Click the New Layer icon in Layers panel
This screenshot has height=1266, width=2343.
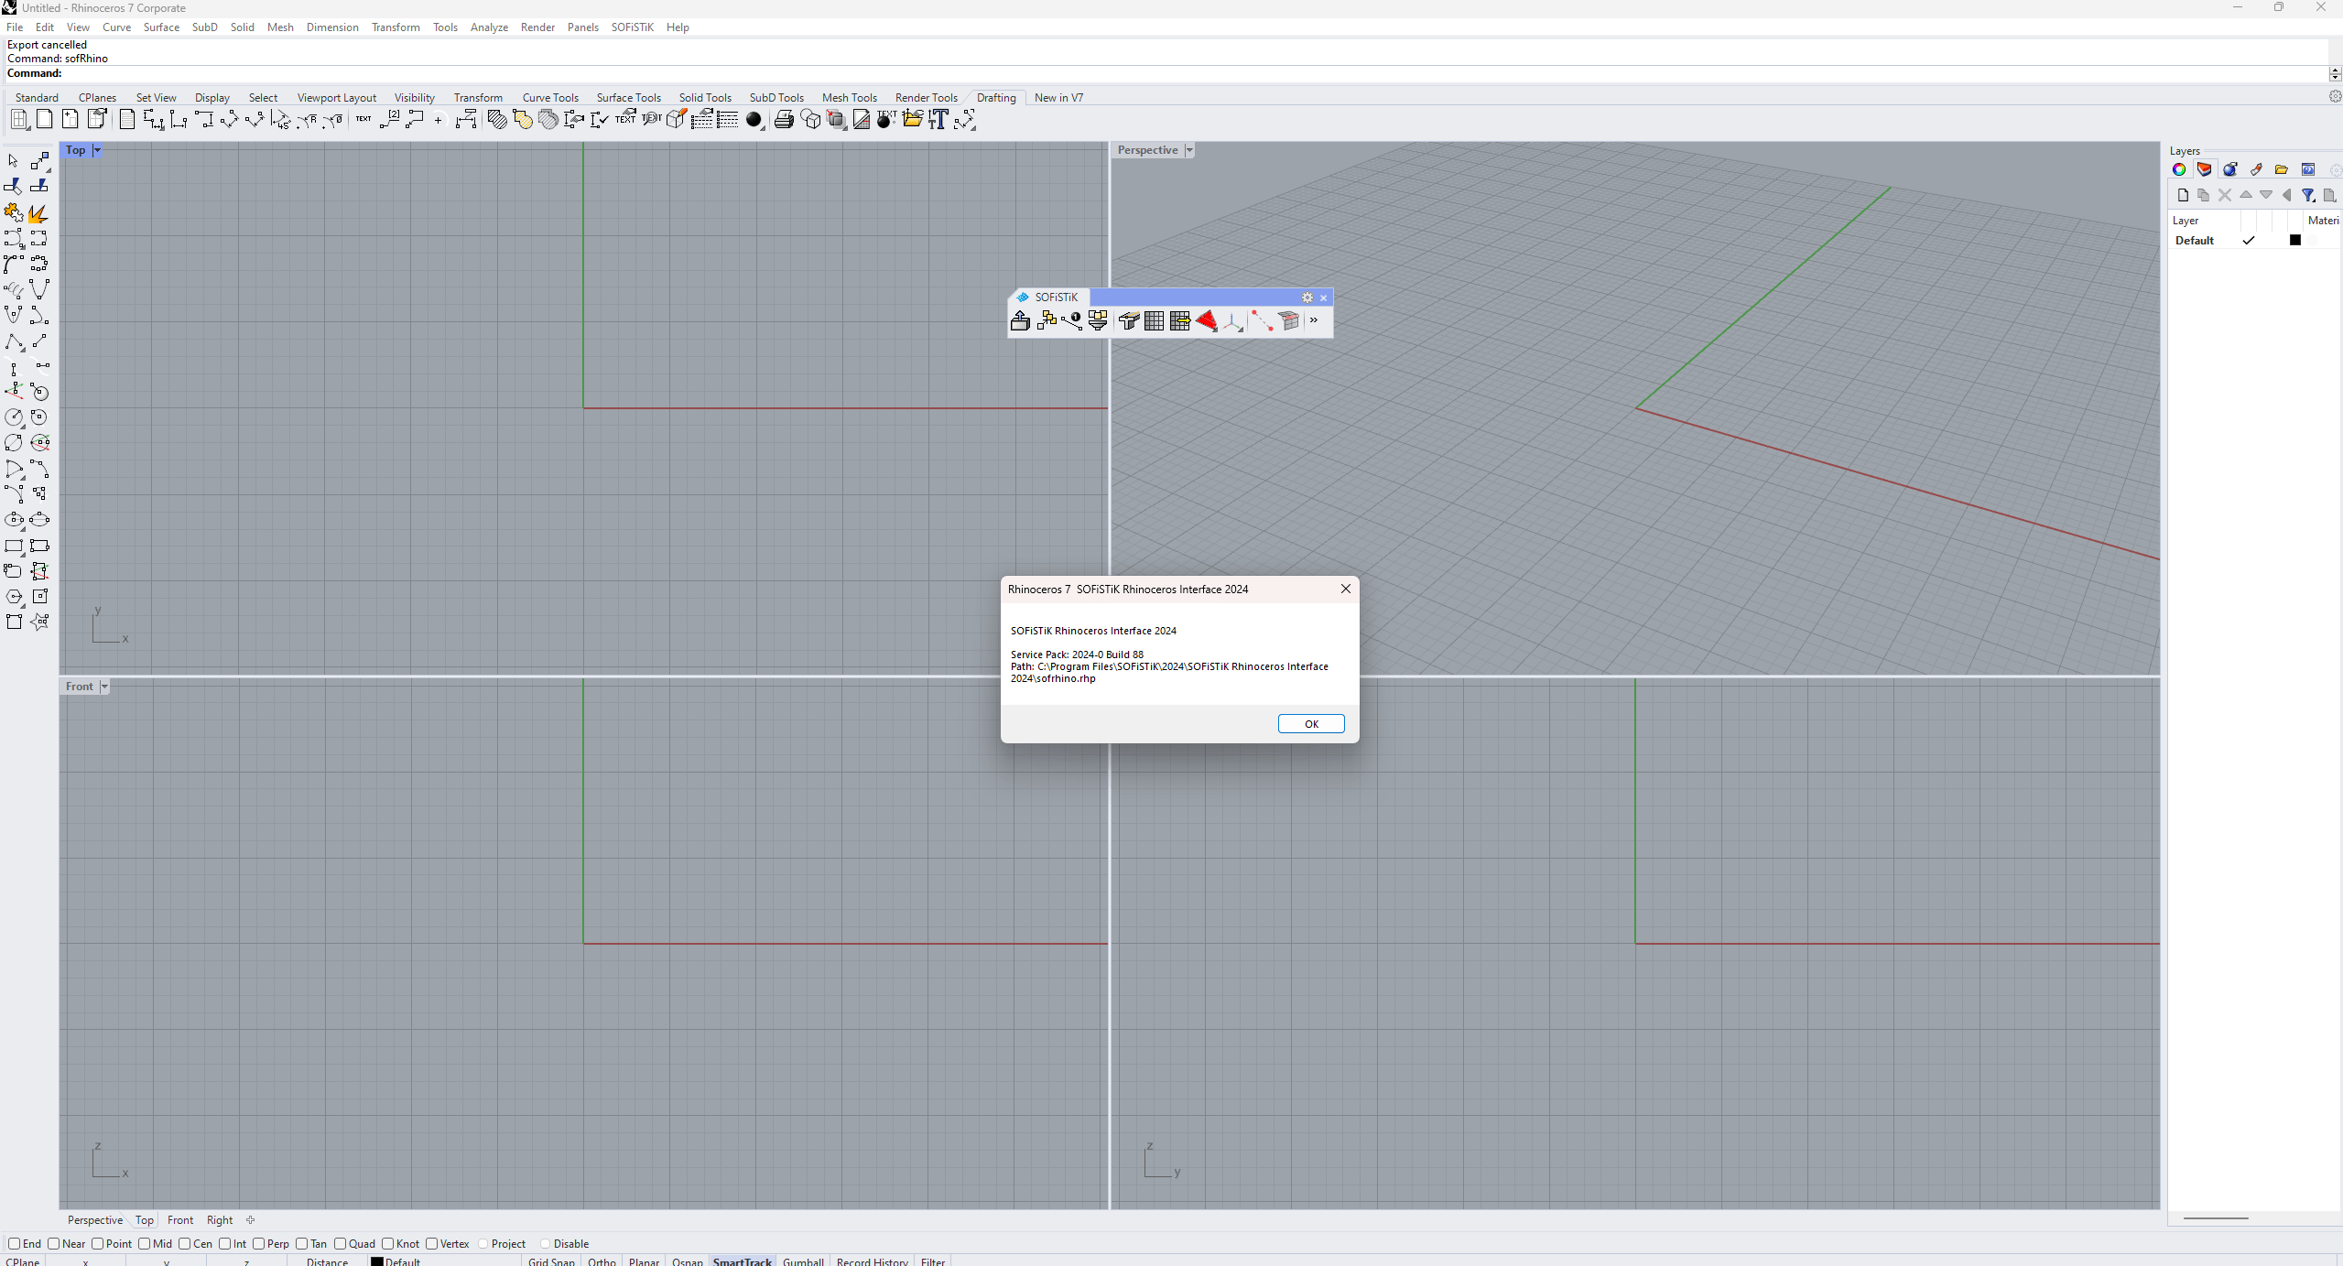(x=2183, y=195)
